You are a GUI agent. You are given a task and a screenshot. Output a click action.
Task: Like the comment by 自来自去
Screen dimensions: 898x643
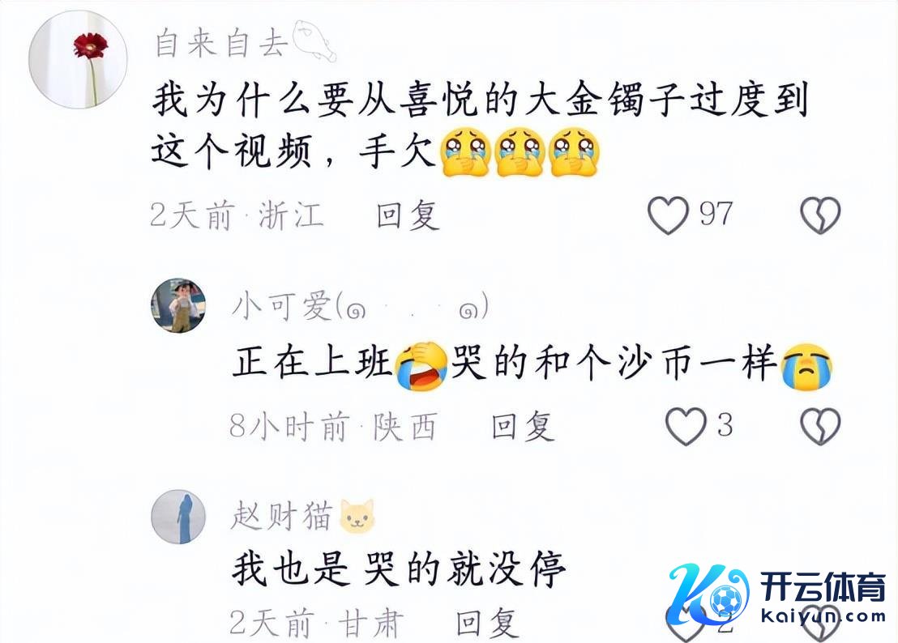[x=668, y=215]
